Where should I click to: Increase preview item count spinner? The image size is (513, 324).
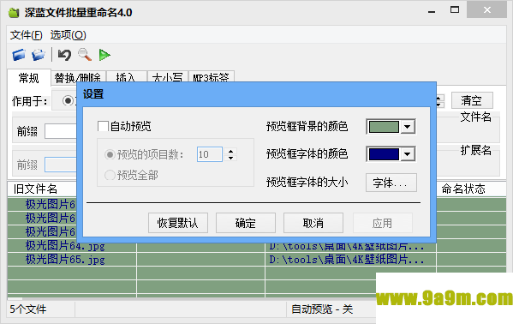pyautogui.click(x=231, y=151)
